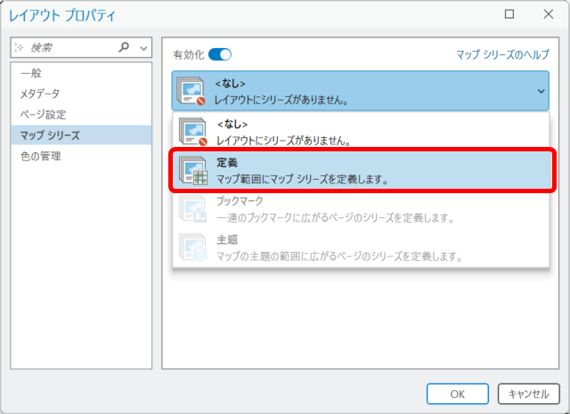Image resolution: width=570 pixels, height=414 pixels.
Task: Click into the 検索 text field
Action: pyautogui.click(x=71, y=47)
